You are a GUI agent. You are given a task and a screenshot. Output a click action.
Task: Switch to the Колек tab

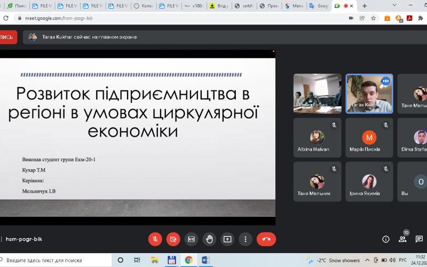(x=144, y=6)
